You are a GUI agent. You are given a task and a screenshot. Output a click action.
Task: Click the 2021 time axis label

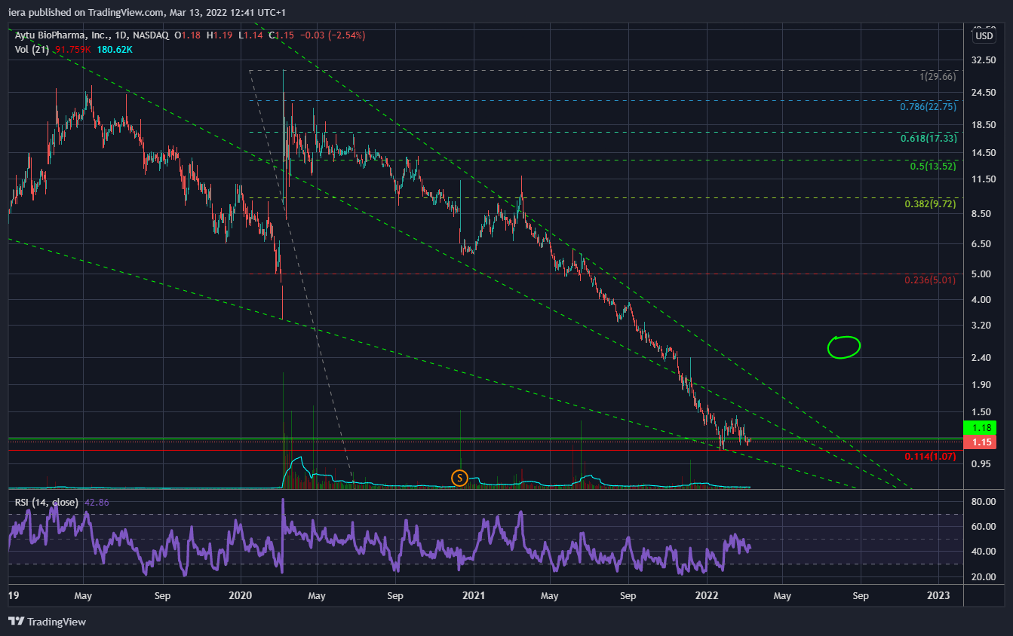pyautogui.click(x=474, y=595)
